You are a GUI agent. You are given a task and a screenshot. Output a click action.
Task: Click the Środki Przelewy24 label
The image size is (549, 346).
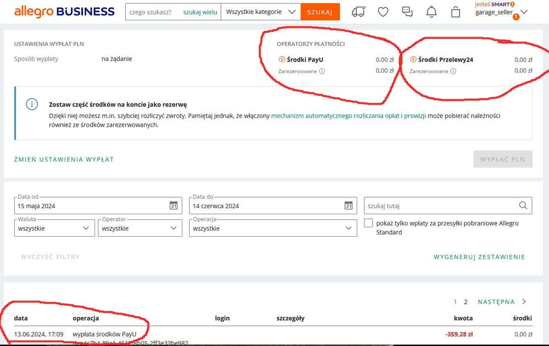pyautogui.click(x=445, y=59)
